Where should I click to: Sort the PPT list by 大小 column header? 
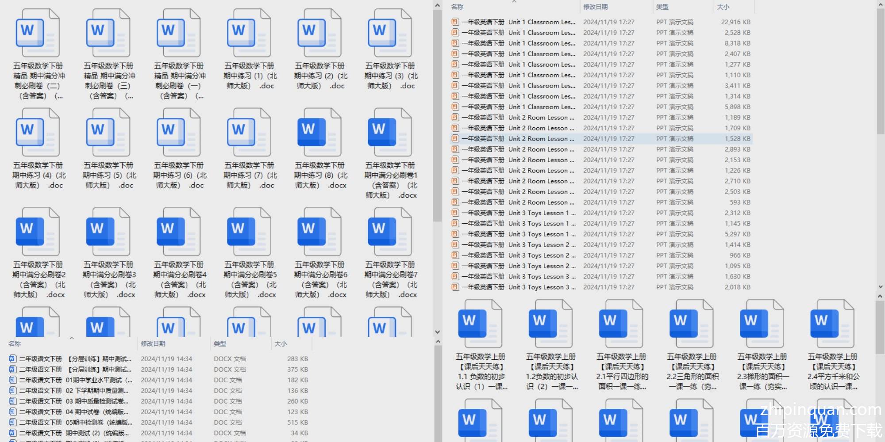click(x=723, y=7)
